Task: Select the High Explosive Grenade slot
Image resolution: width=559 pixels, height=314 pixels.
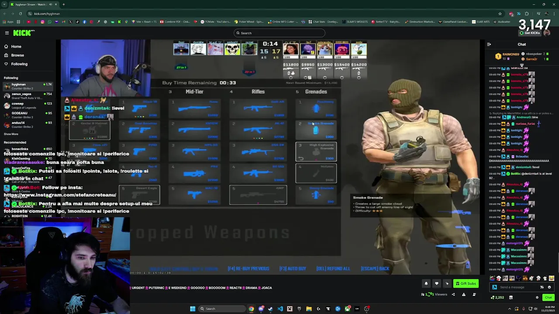Action: 316,151
